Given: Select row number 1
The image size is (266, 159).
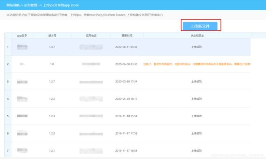Looking at the screenshot, I should 8,47.
